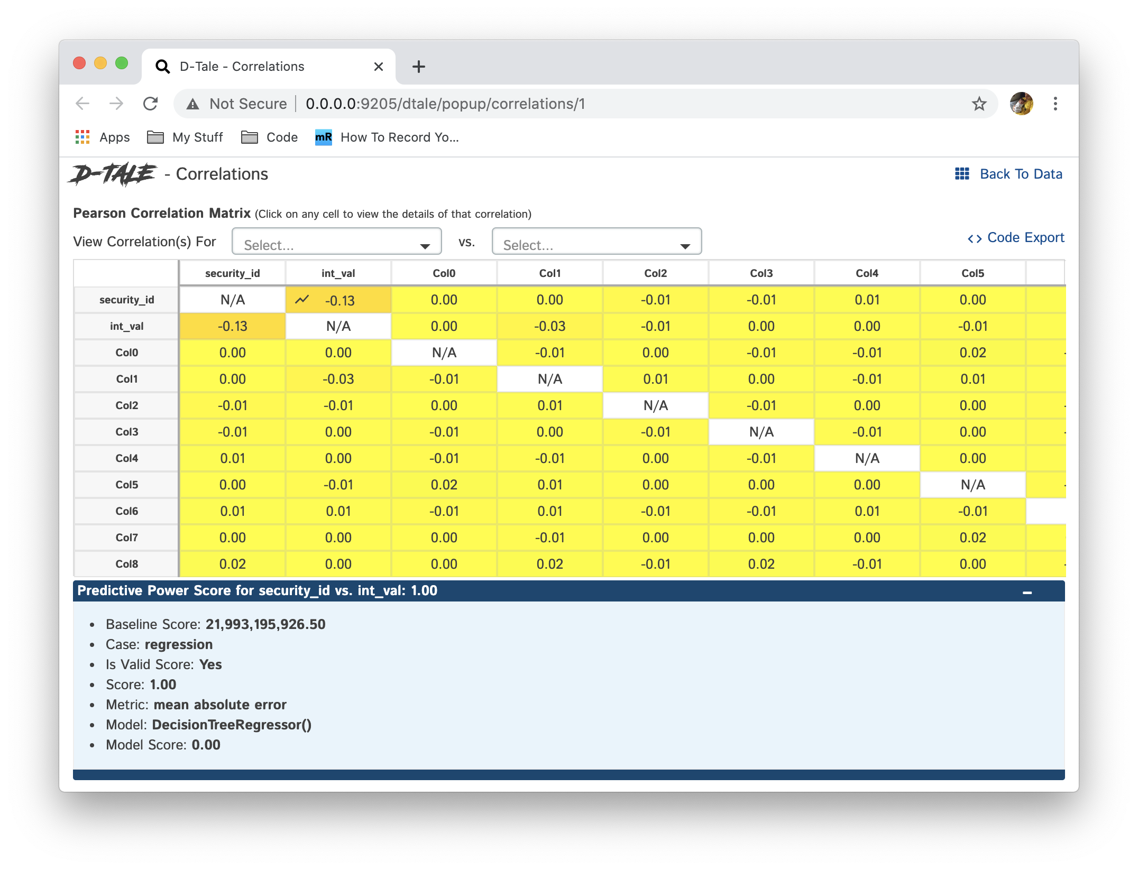Click the Code Export link
This screenshot has width=1138, height=870.
tap(1025, 238)
